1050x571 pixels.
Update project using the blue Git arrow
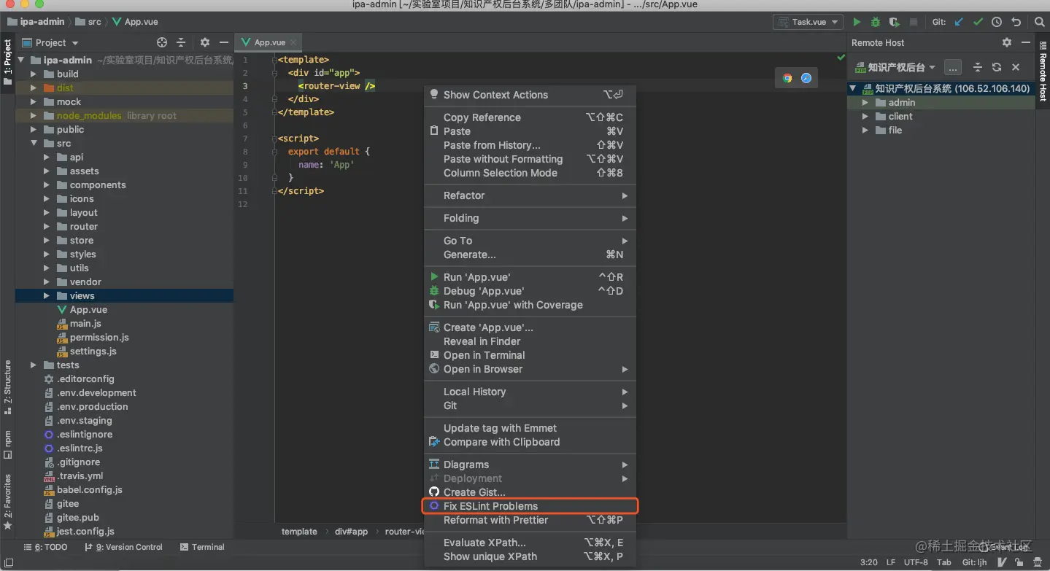960,22
